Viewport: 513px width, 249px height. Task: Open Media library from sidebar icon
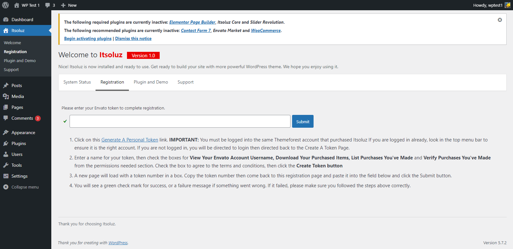click(6, 96)
